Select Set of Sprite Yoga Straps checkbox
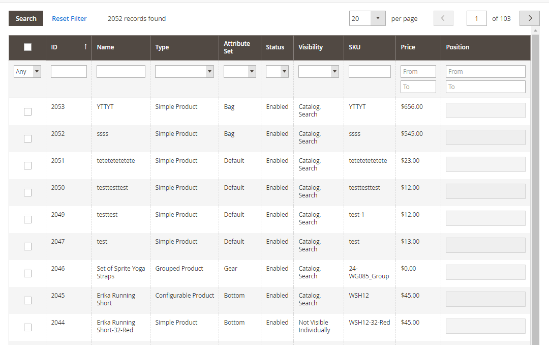 pos(27,273)
